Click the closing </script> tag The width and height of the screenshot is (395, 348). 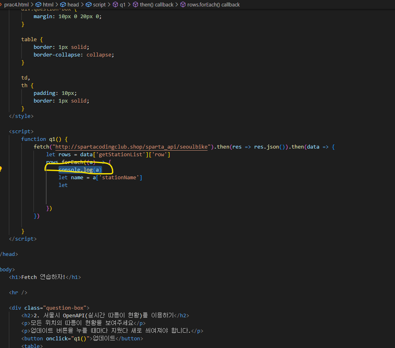pyautogui.click(x=23, y=239)
